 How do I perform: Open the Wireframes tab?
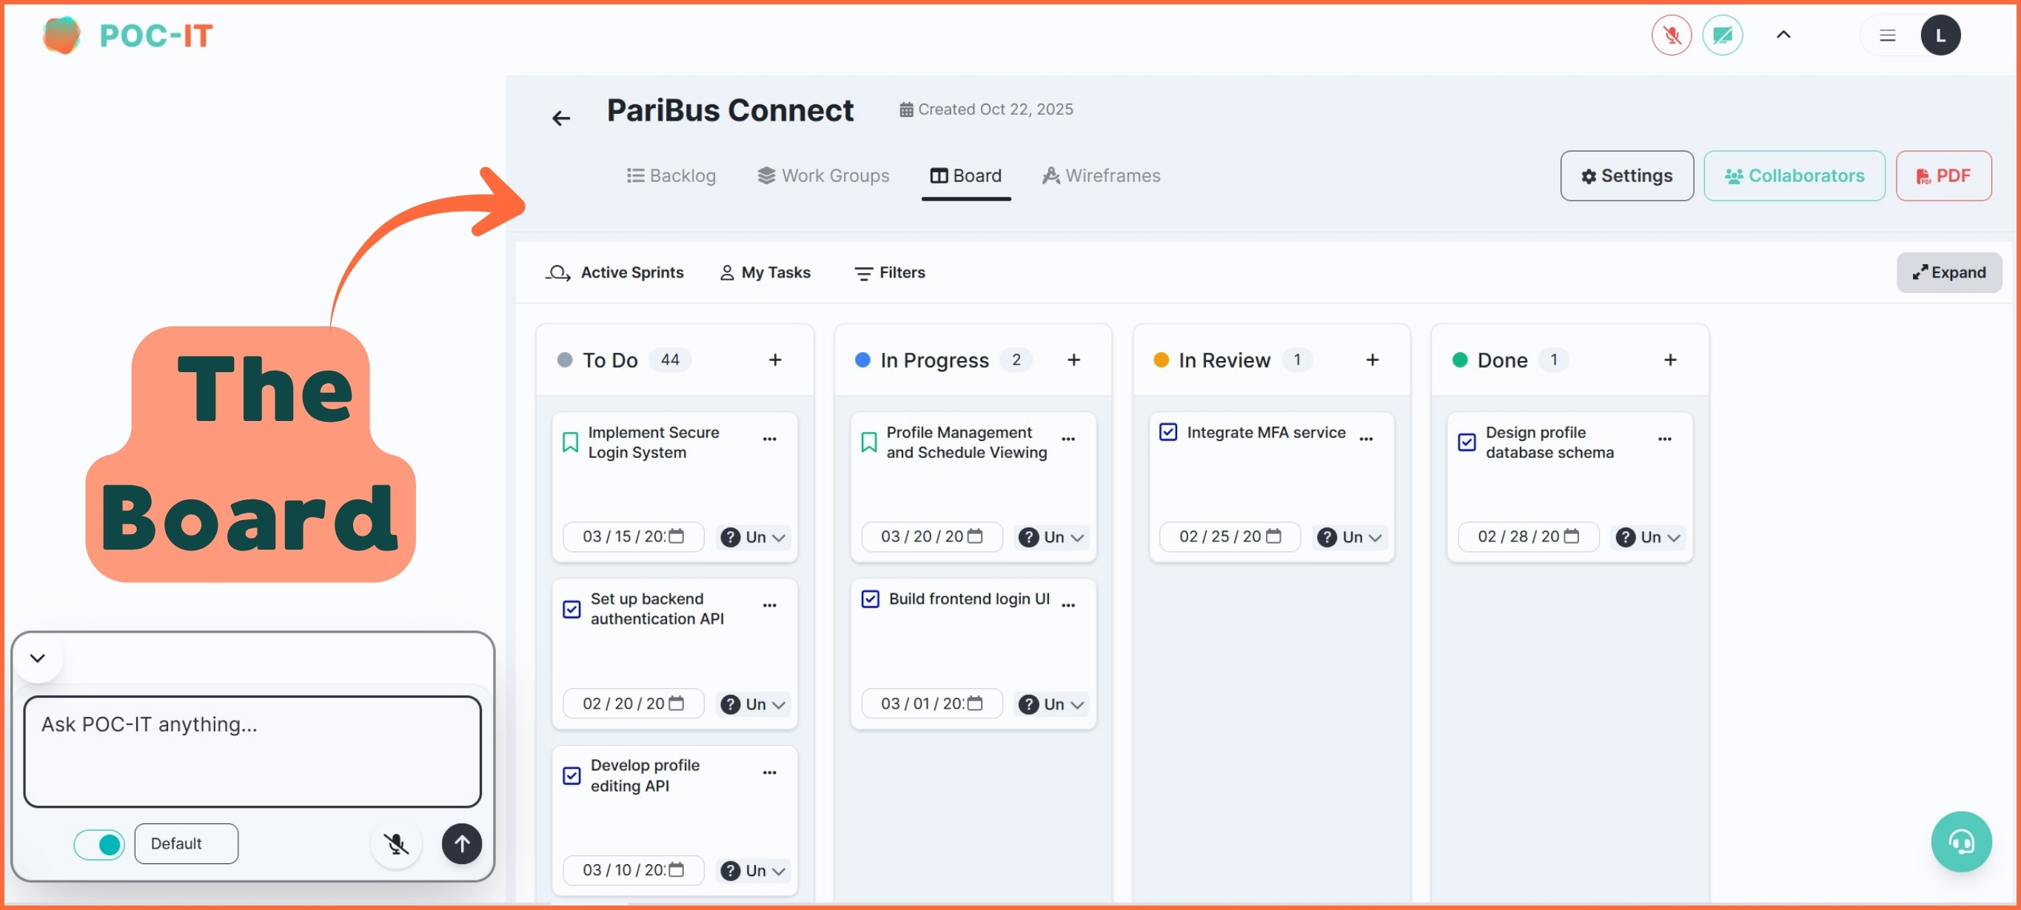[1101, 175]
